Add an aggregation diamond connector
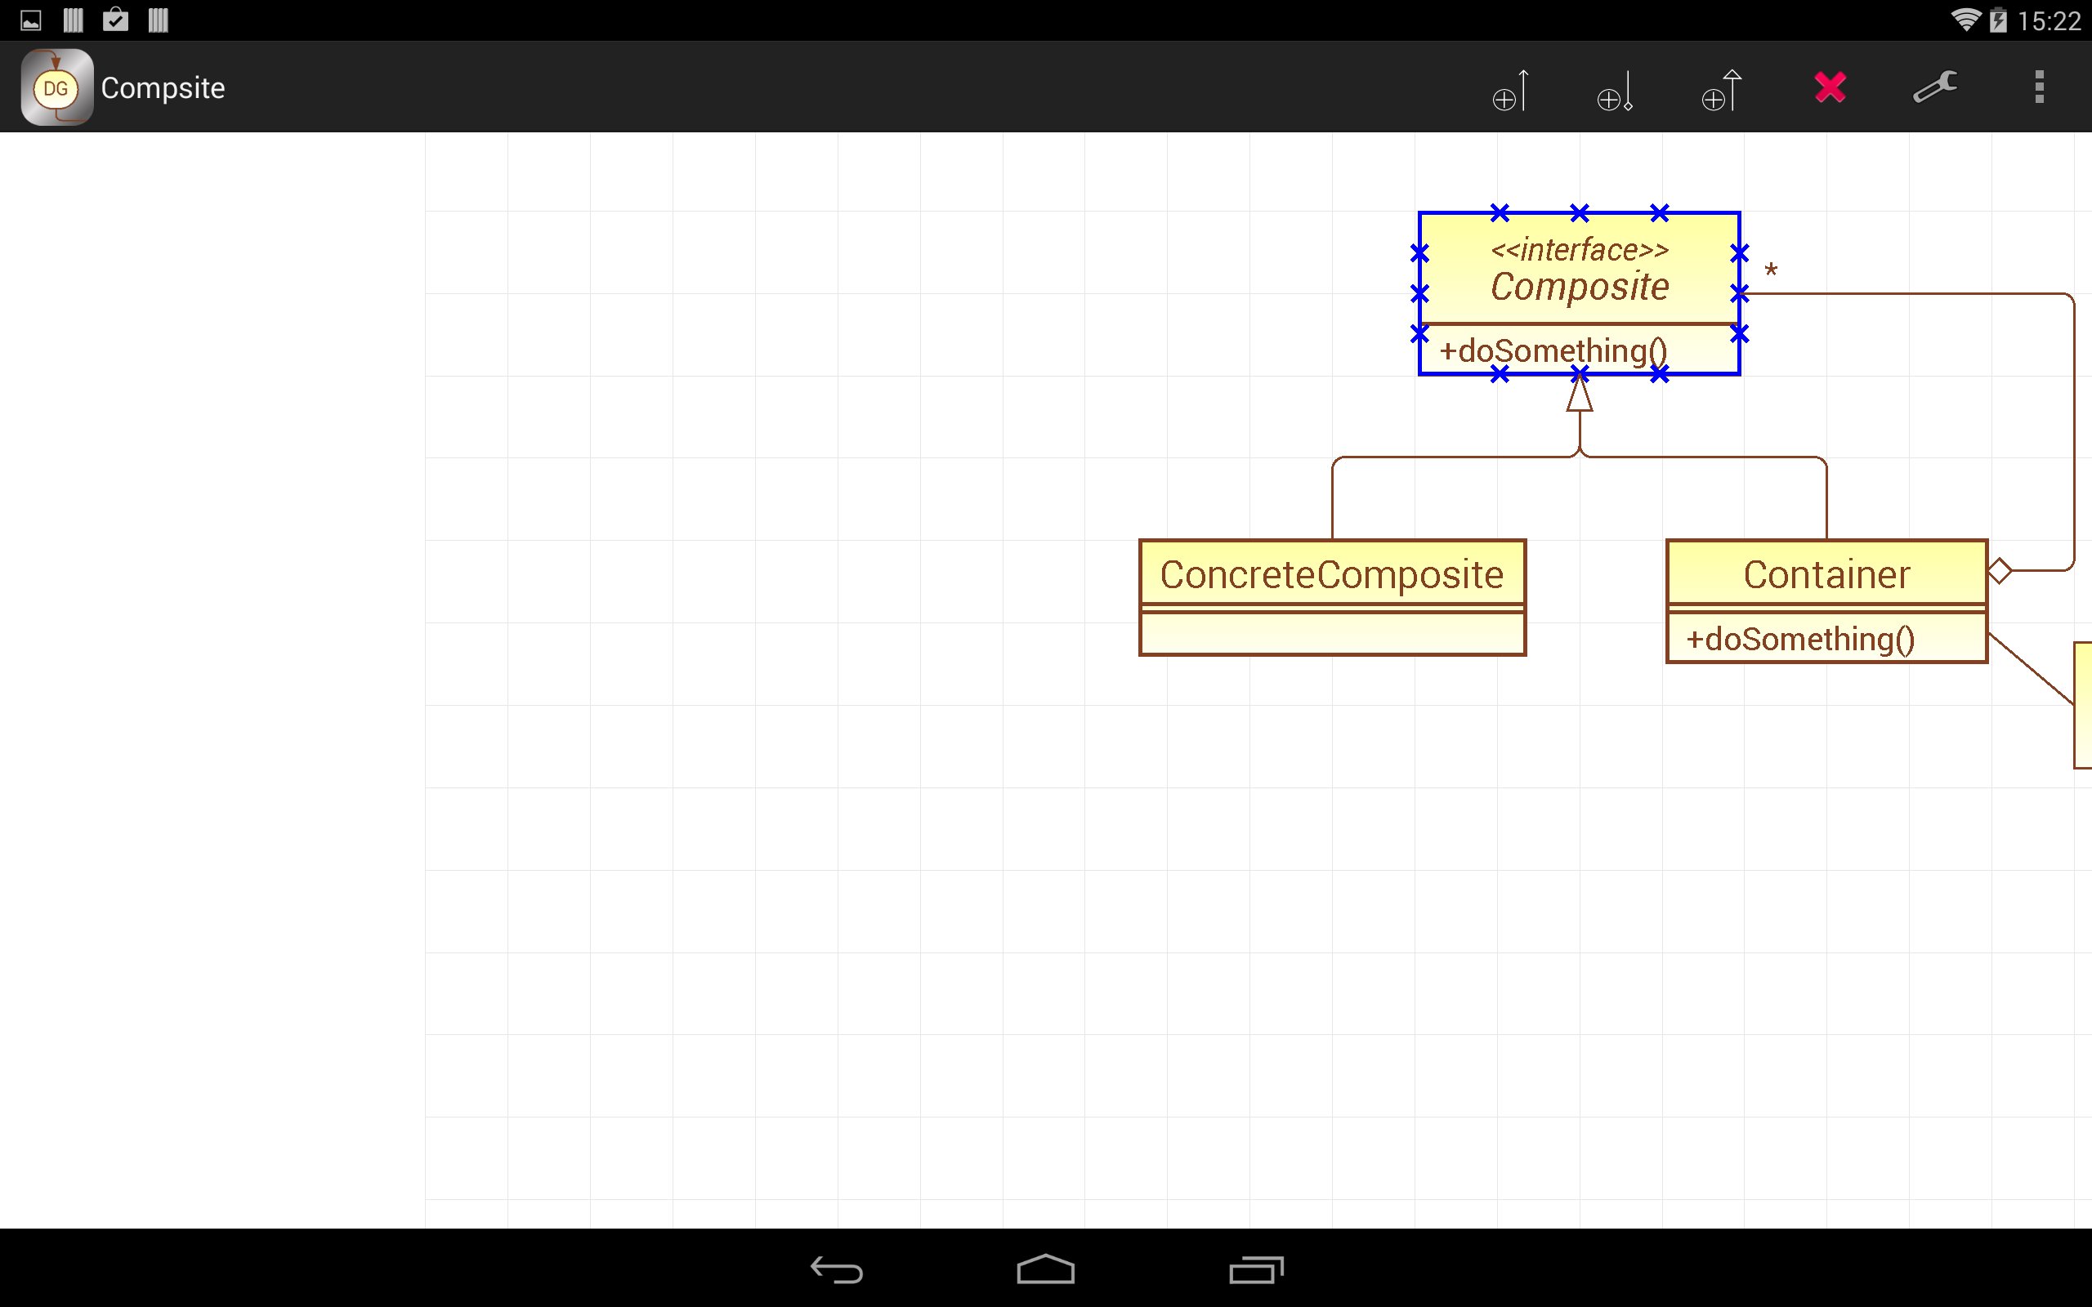 [x=1615, y=88]
